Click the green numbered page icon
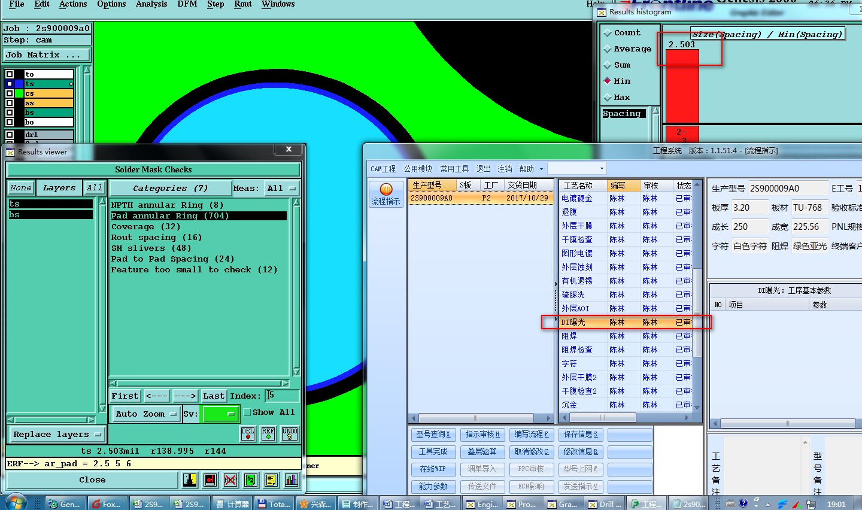Viewport: 862px width, 510px height. (251, 479)
